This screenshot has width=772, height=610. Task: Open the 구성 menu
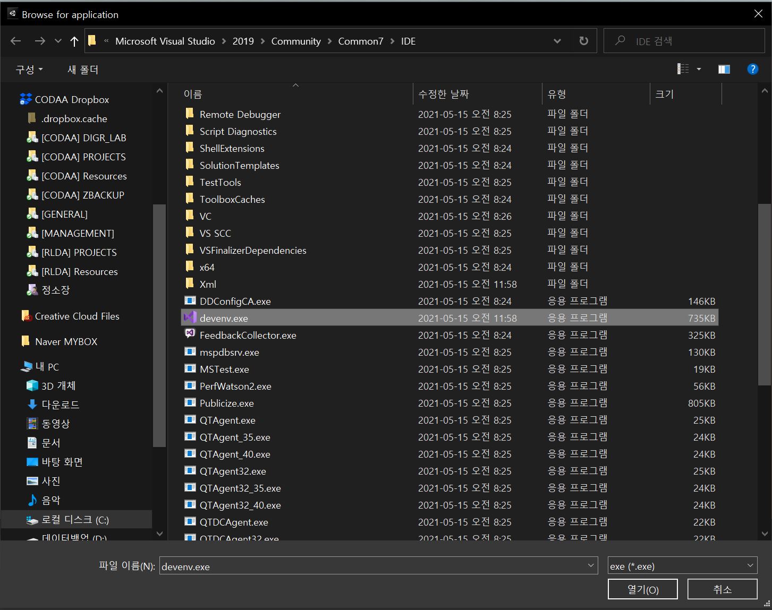click(29, 70)
